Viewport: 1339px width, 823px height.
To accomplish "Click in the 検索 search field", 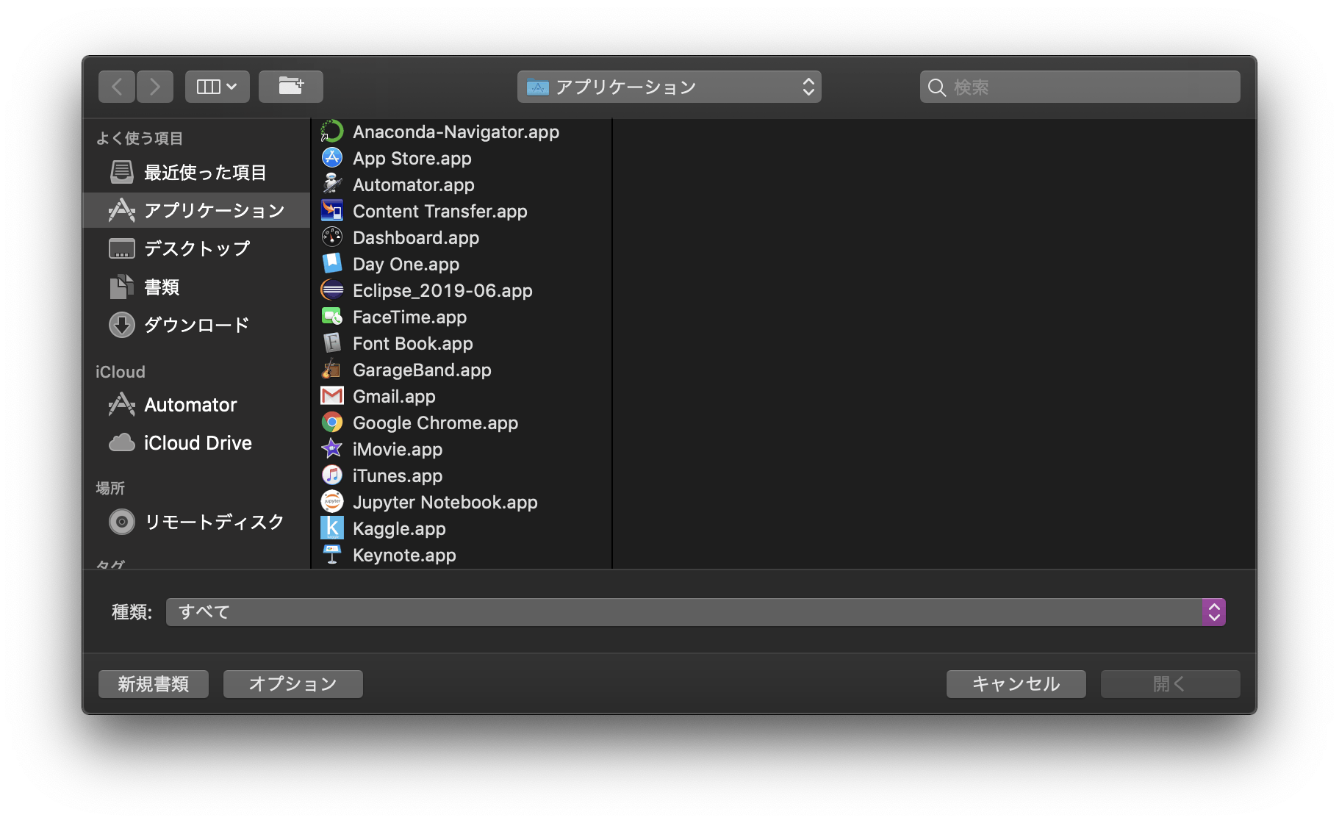I will click(x=1080, y=87).
